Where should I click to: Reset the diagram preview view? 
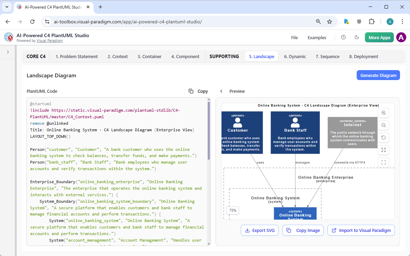click(384, 137)
